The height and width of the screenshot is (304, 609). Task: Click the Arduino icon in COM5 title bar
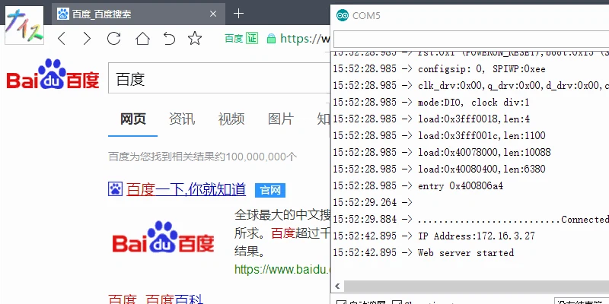tap(343, 15)
